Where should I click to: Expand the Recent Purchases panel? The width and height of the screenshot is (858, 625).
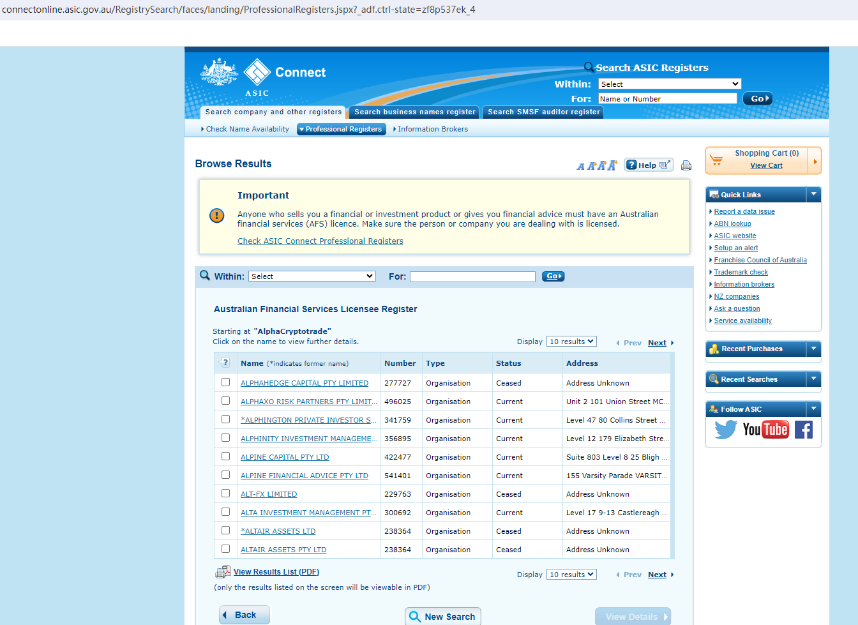(813, 349)
